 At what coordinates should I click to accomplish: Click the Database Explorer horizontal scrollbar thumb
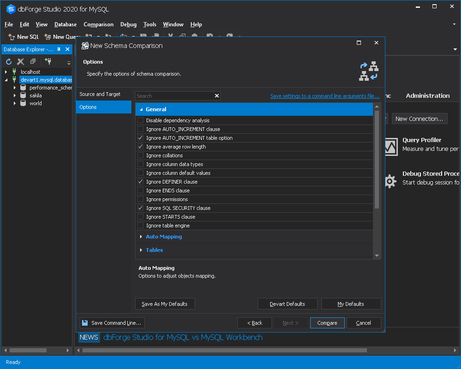(28, 350)
